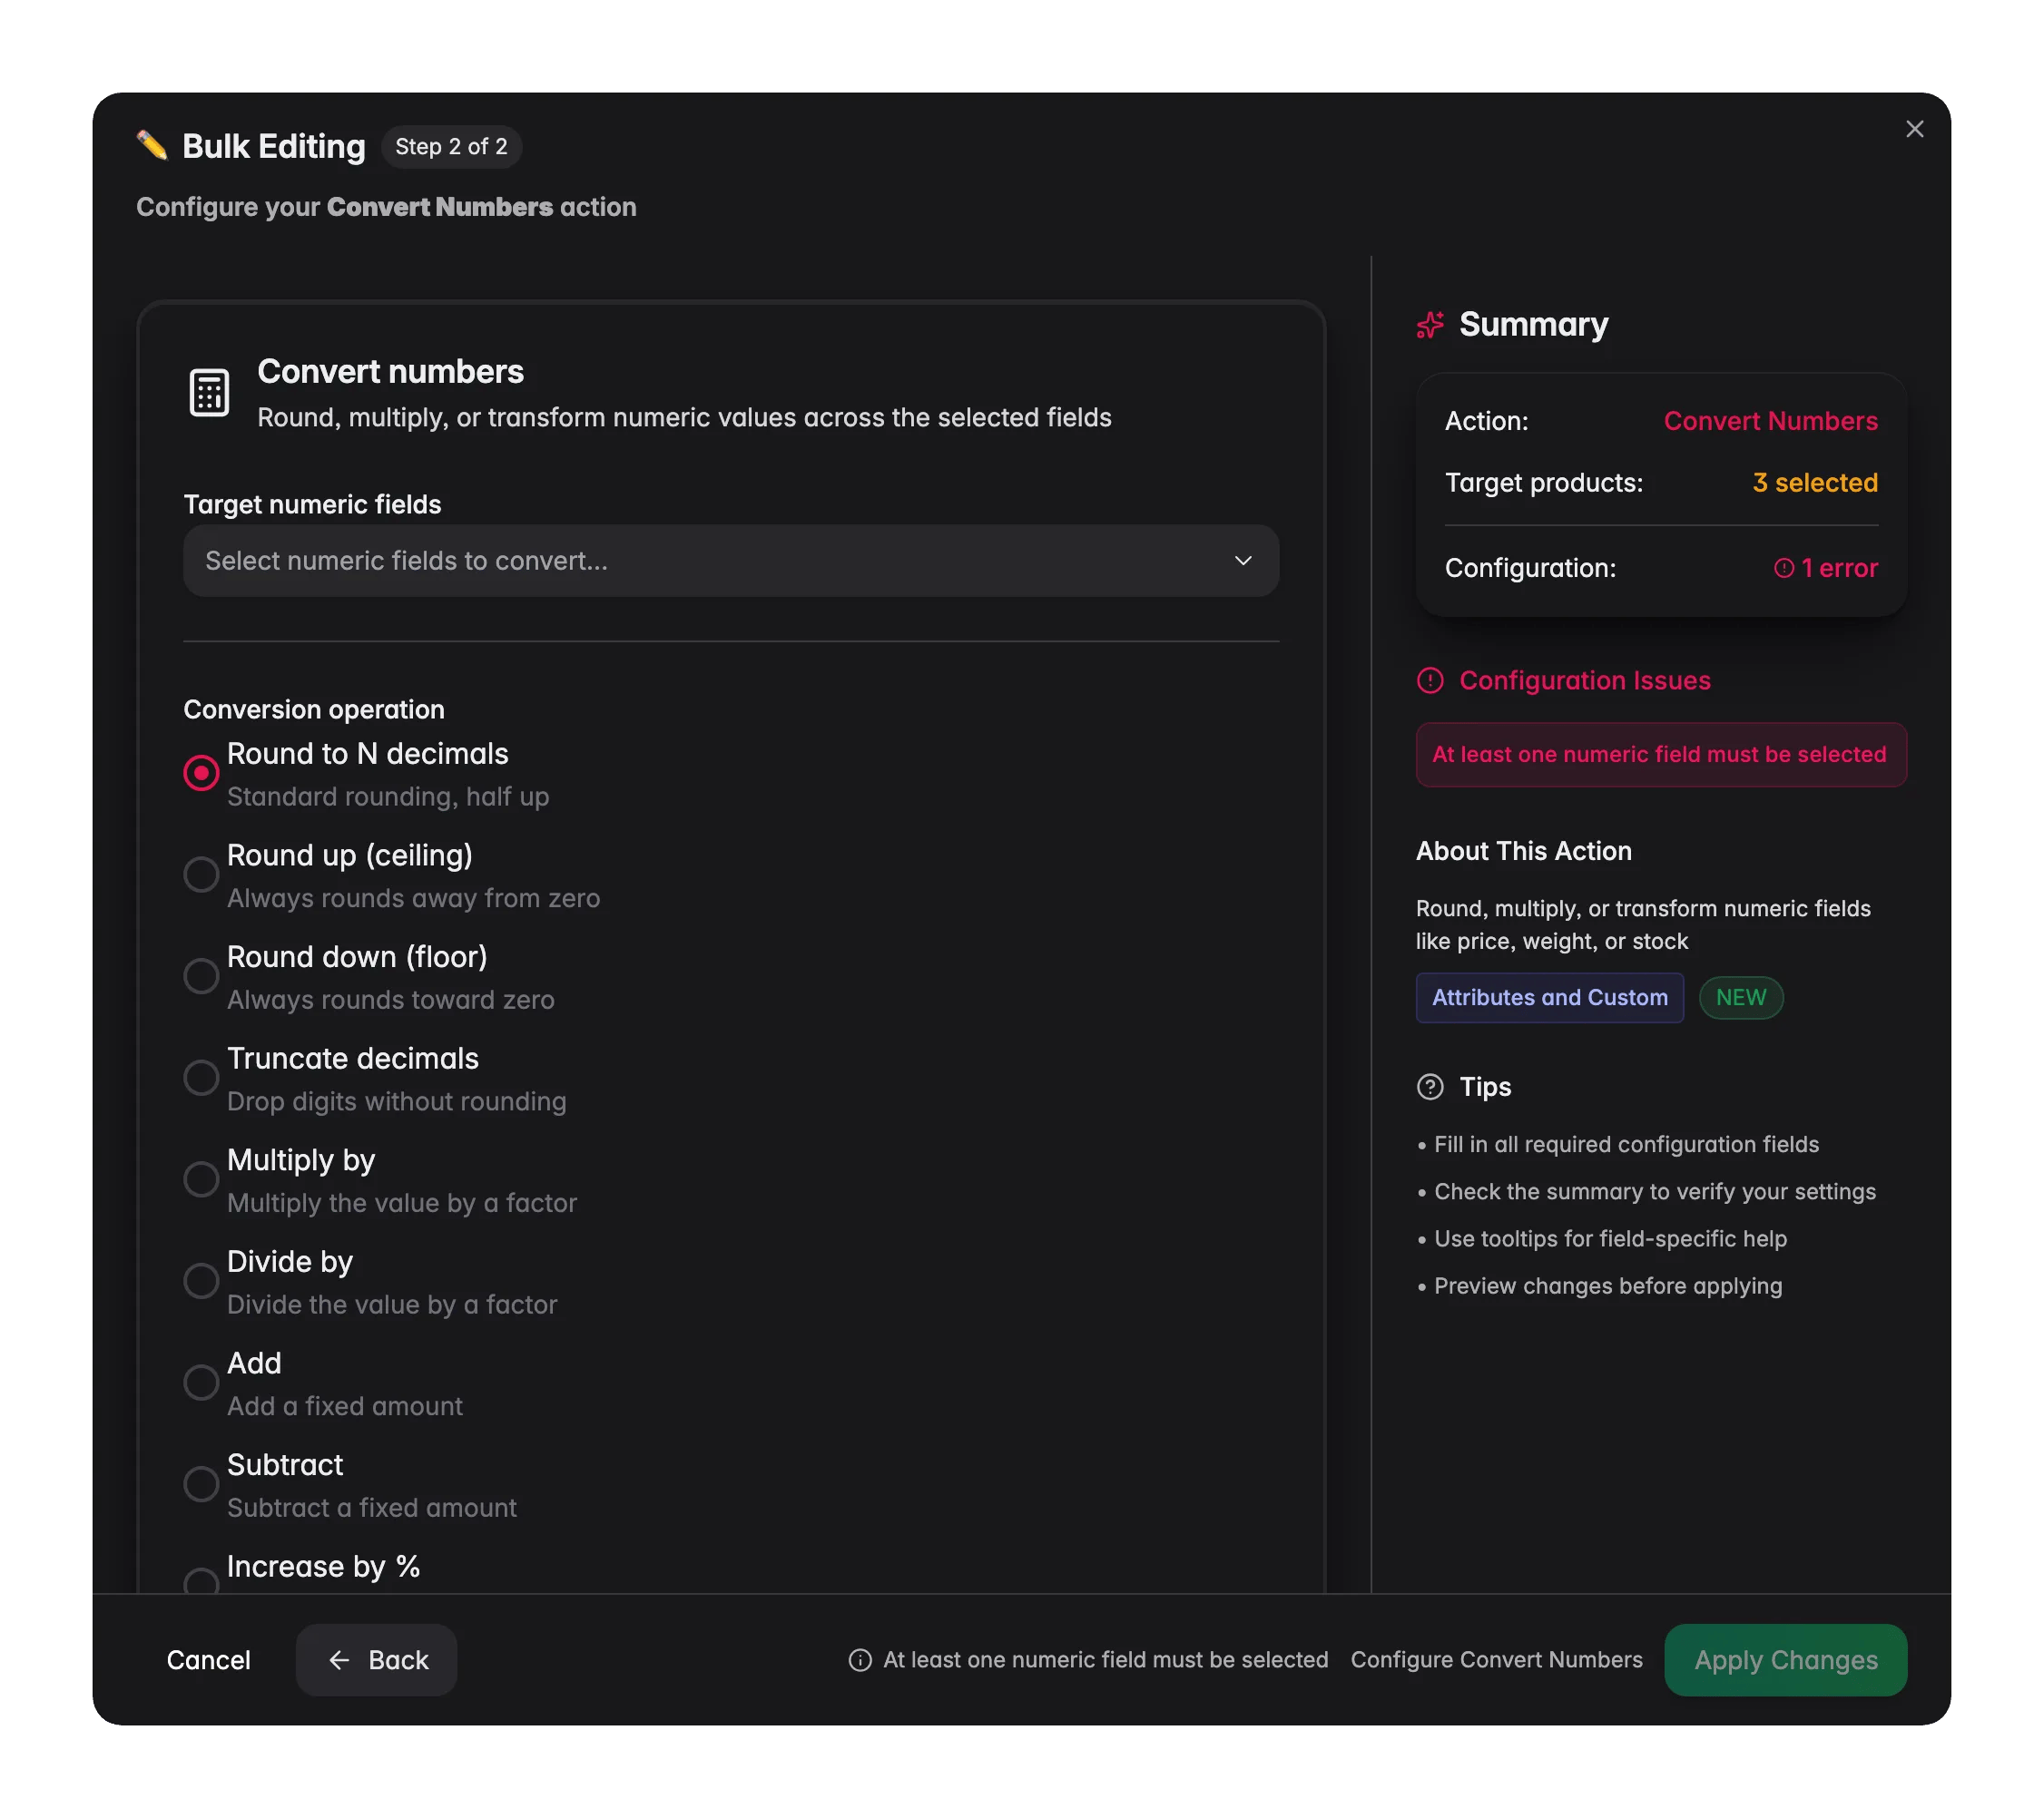Click the Standard rounding, half up description
Viewport: 2044px width, 1818px height.
pos(388,797)
